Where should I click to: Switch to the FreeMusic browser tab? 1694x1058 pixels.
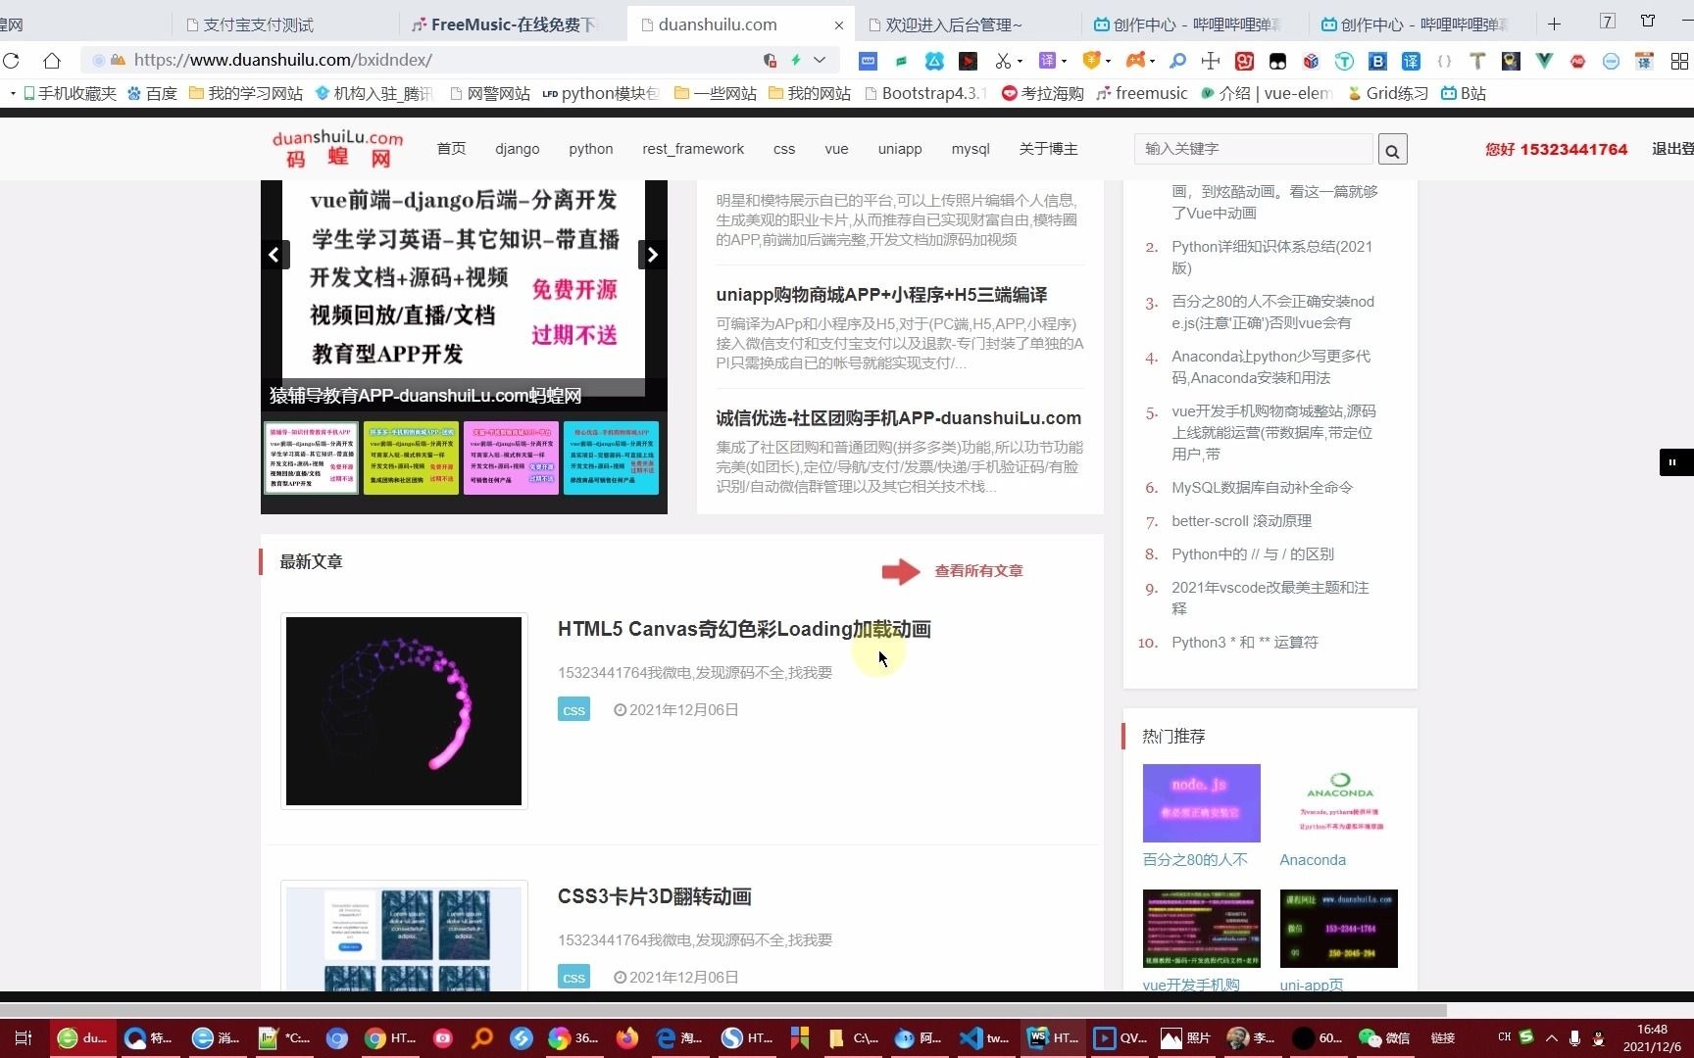pyautogui.click(x=510, y=24)
